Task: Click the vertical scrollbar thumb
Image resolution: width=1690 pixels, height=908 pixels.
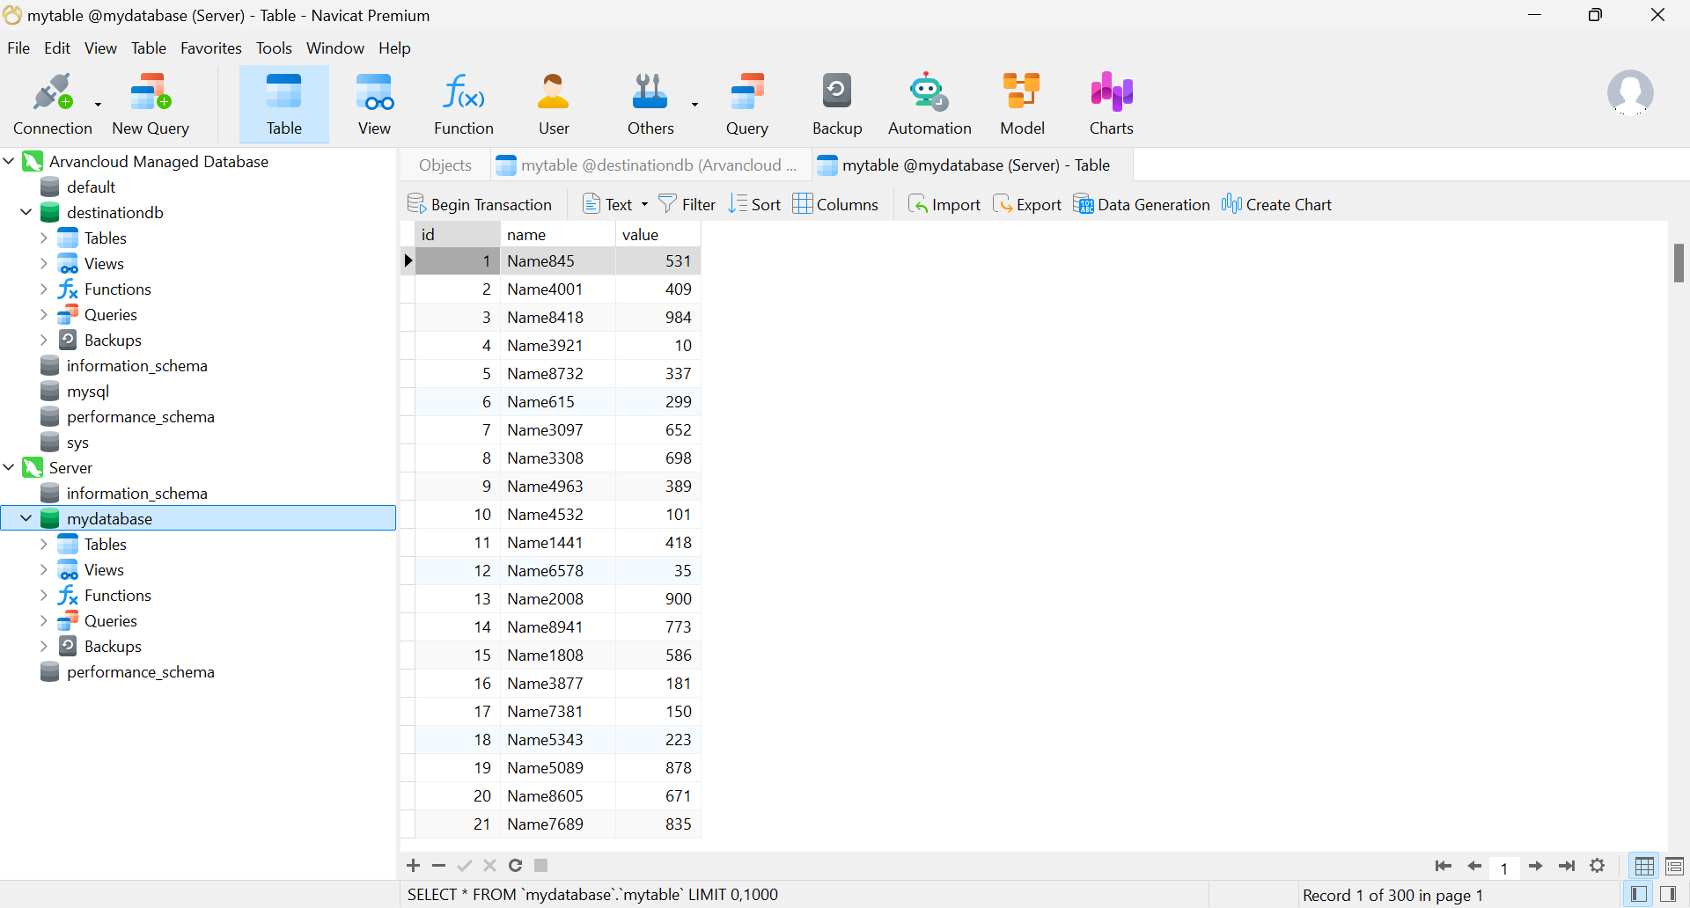Action: pos(1679,262)
